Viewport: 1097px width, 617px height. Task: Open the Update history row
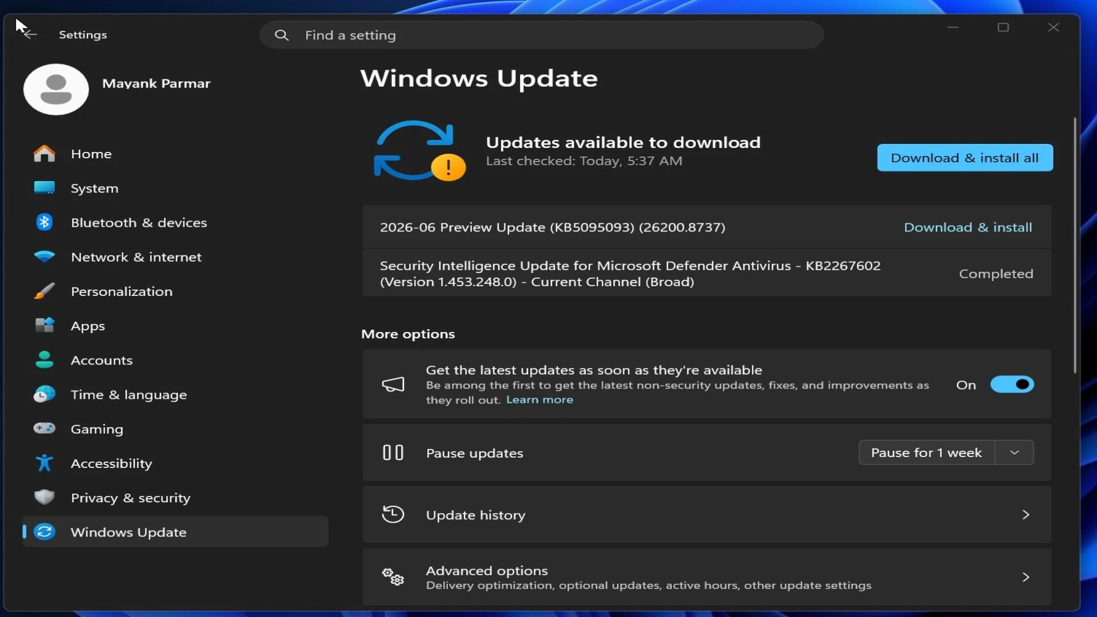[707, 515]
